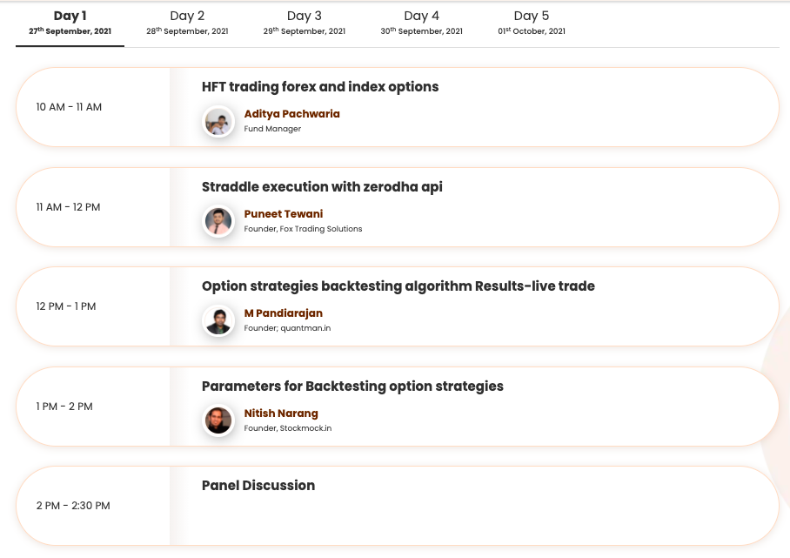Open the Panel Discussion session
The height and width of the screenshot is (558, 790).
(258, 486)
